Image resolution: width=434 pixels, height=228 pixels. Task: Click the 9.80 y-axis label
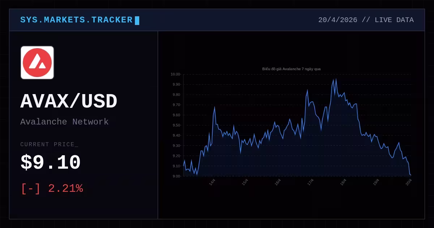[x=176, y=94]
